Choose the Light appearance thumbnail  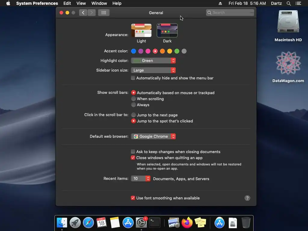click(x=141, y=30)
